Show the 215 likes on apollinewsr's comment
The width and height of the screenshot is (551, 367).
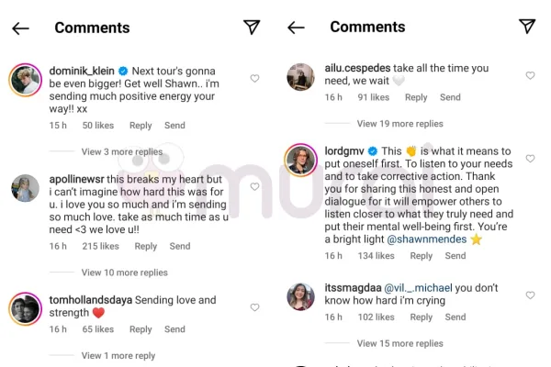pyautogui.click(x=101, y=246)
